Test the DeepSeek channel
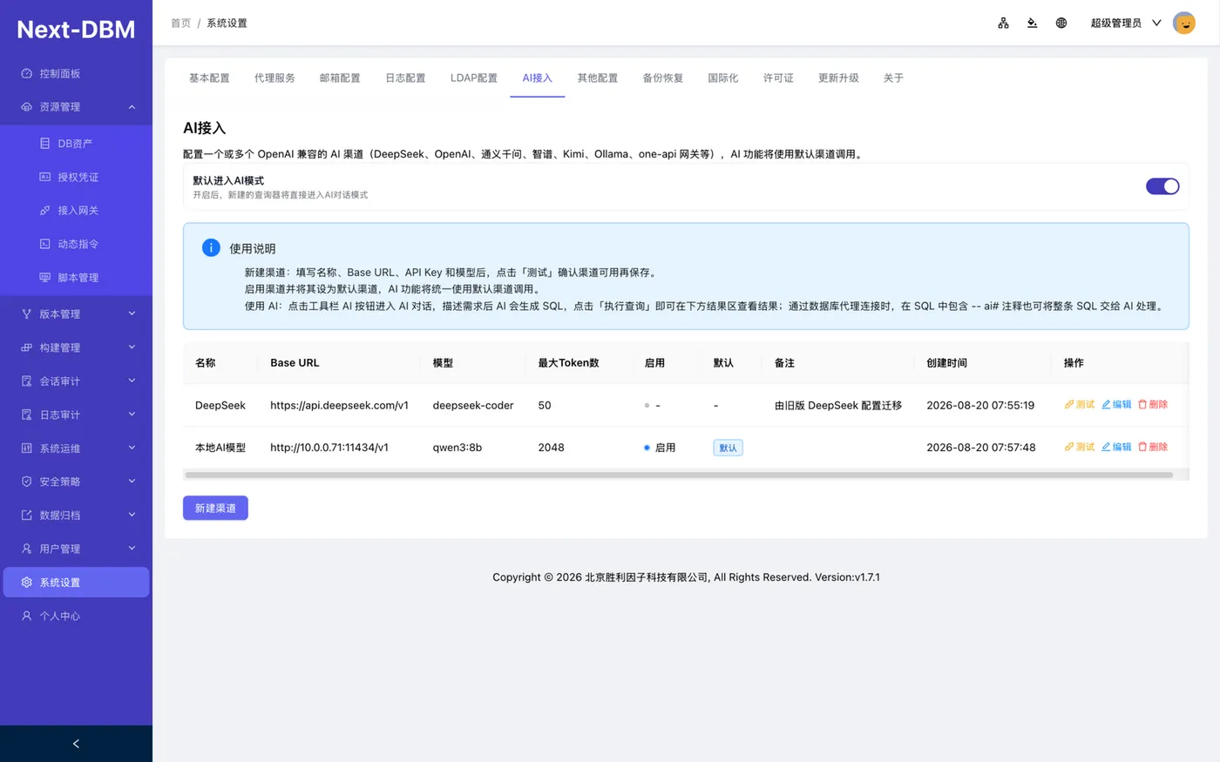Image resolution: width=1220 pixels, height=762 pixels. tap(1079, 405)
